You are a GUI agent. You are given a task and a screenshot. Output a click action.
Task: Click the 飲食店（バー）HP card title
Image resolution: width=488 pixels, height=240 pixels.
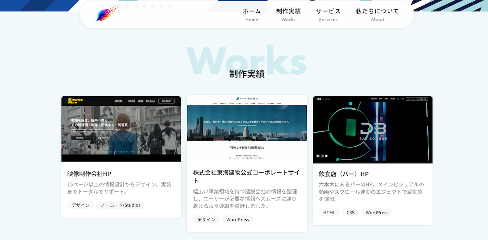coord(344,174)
